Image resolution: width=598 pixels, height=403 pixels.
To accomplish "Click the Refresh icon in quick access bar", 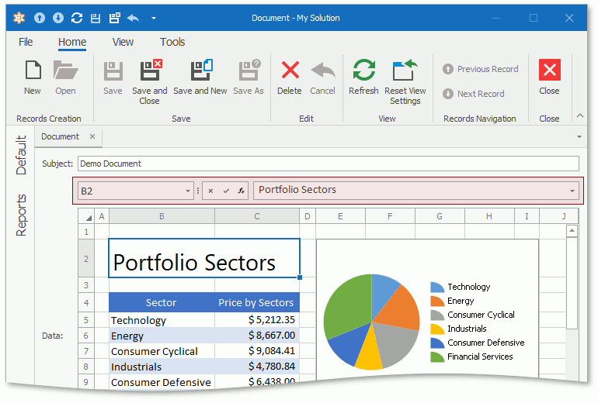I will (77, 18).
